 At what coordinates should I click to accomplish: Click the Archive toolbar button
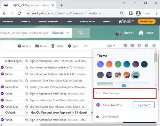coord(24,46)
